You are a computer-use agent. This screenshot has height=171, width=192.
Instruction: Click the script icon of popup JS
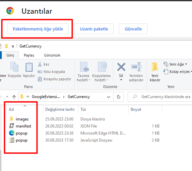(x=12, y=140)
